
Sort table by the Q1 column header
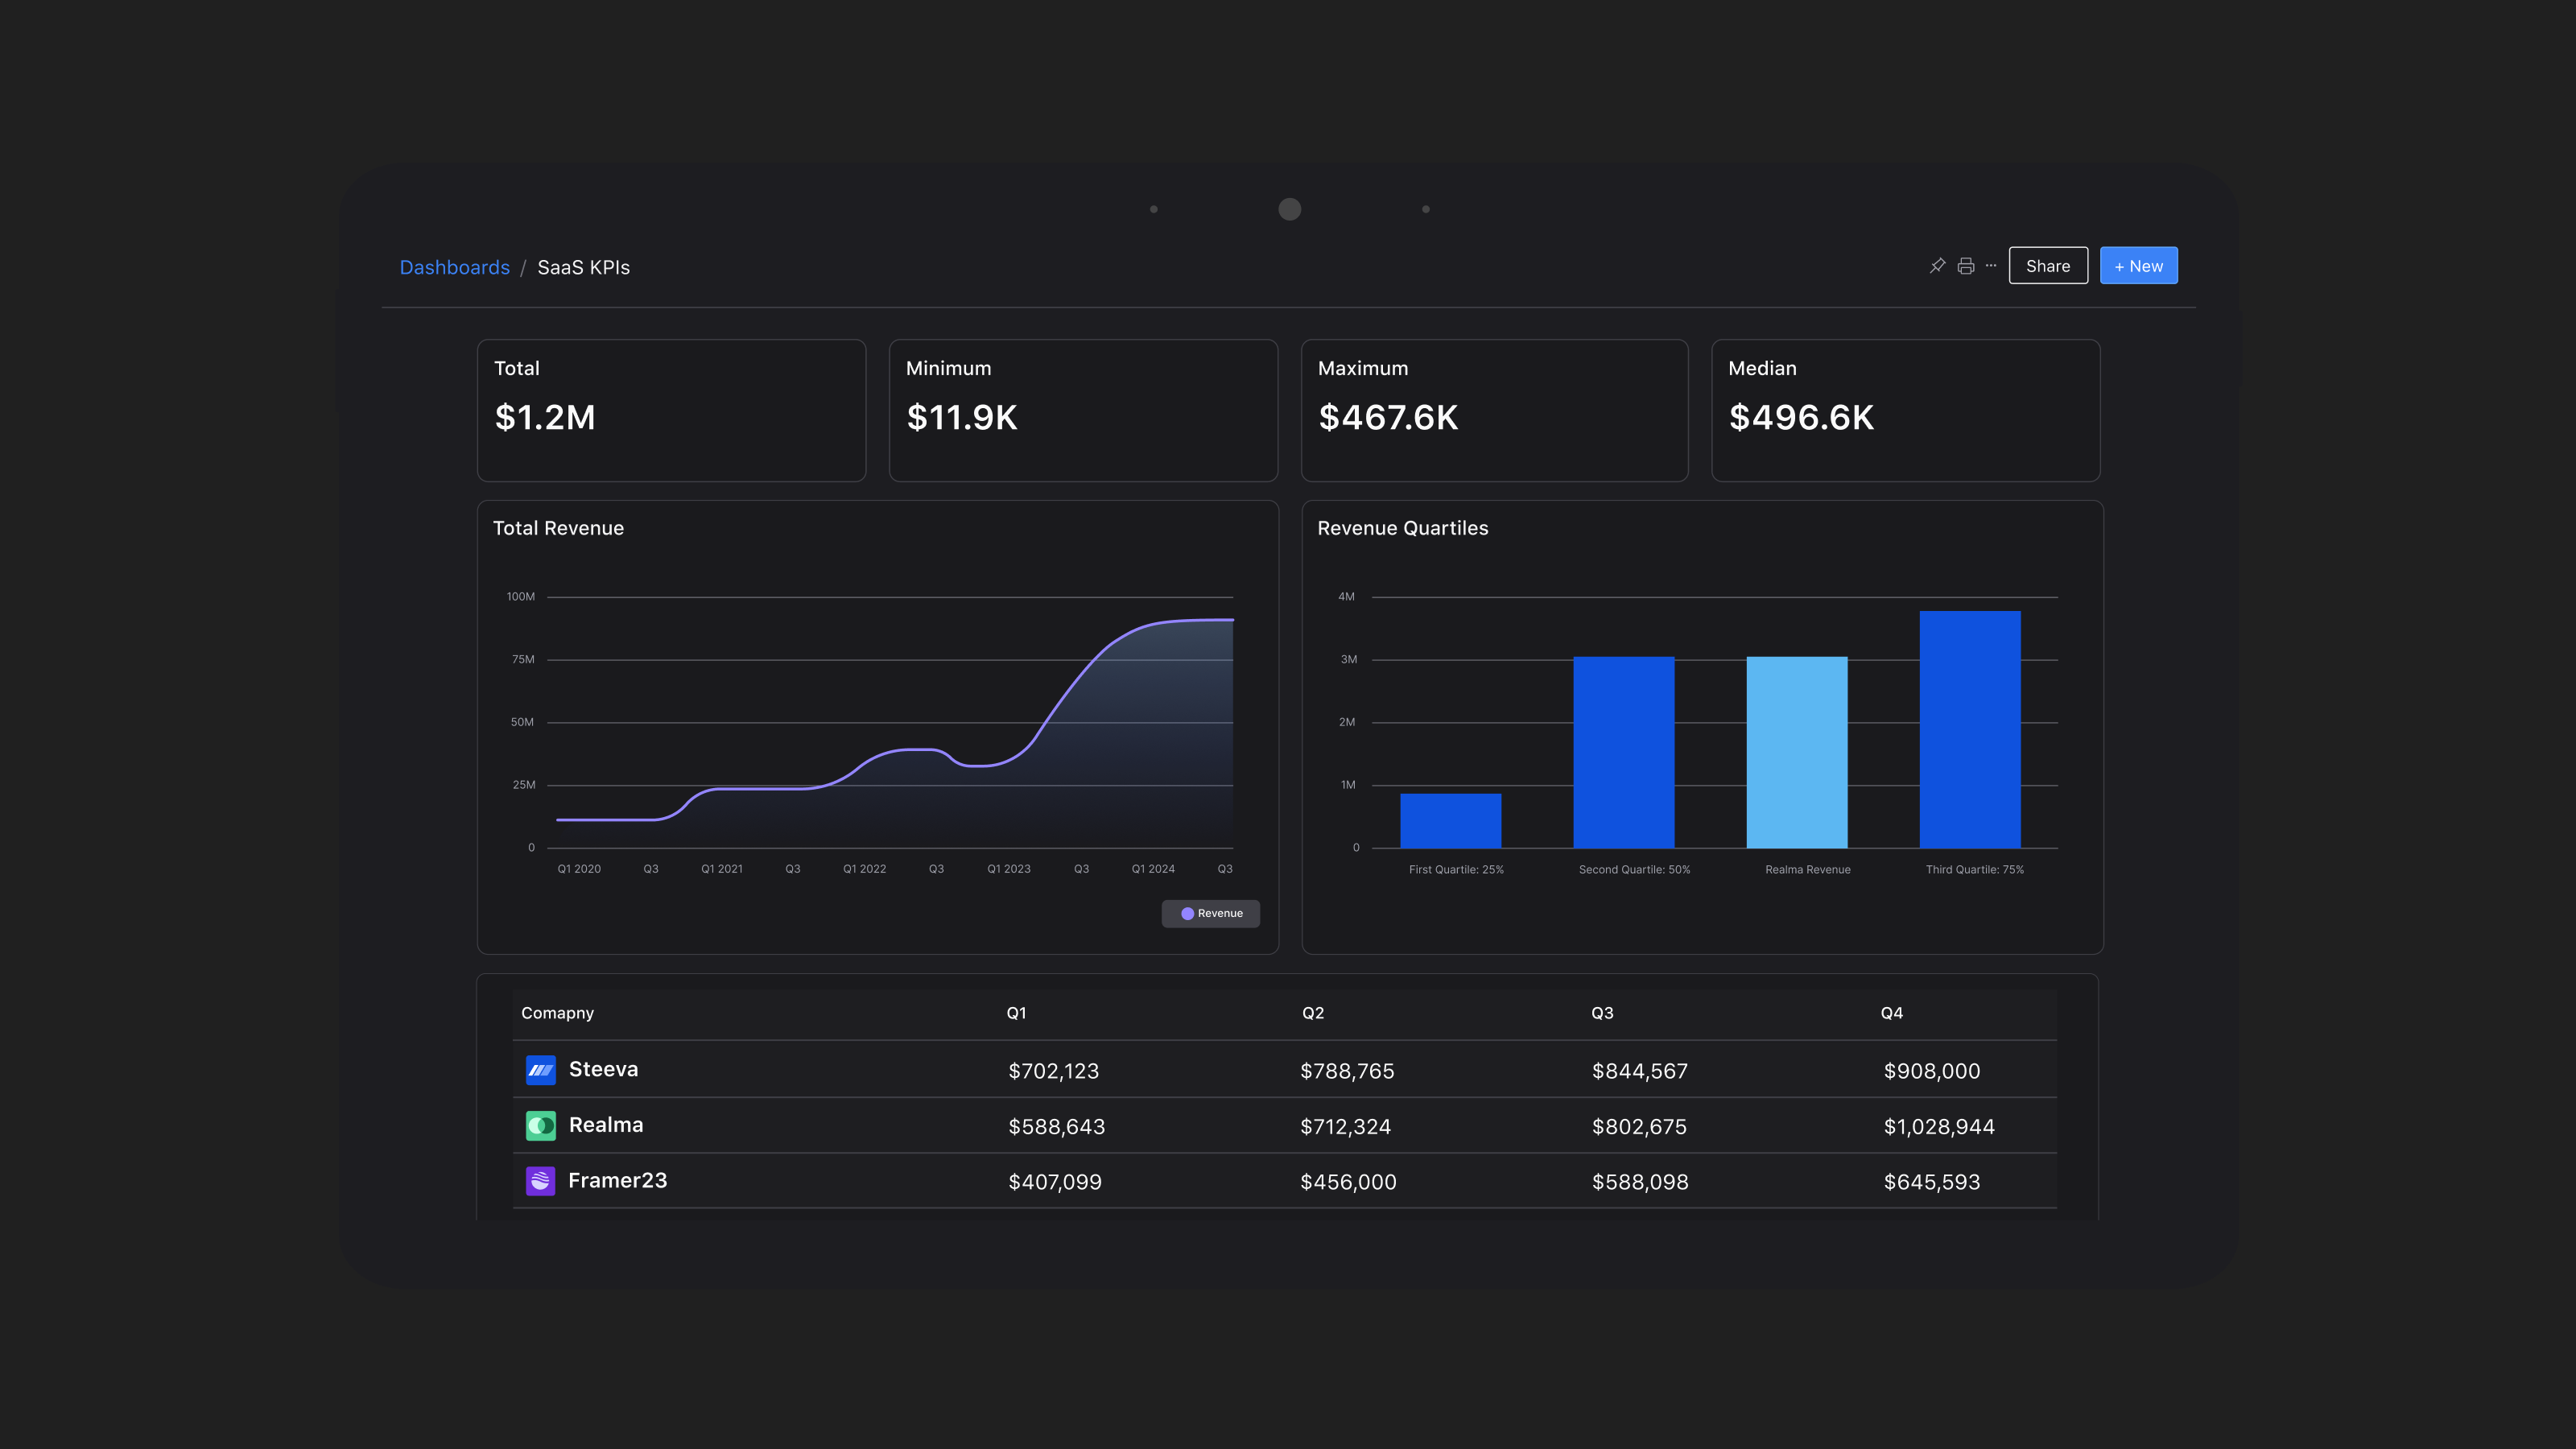[1016, 1013]
